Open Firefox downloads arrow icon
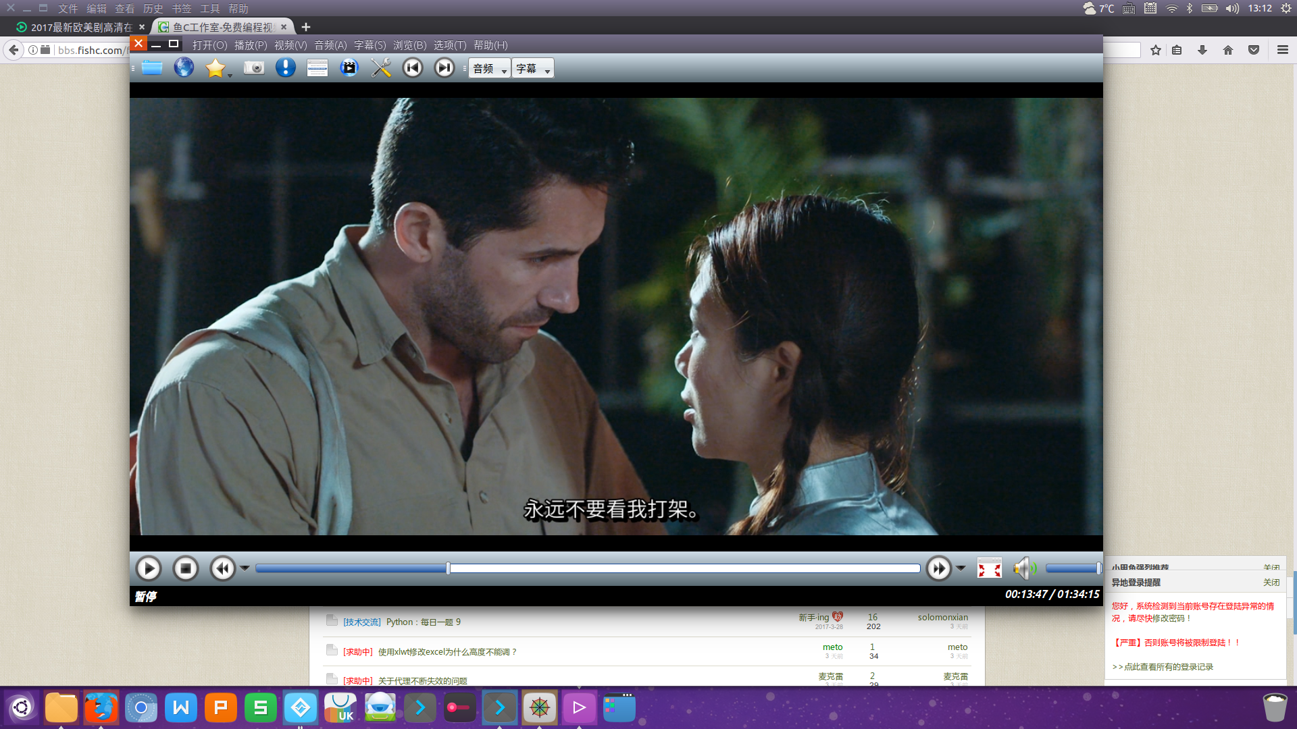This screenshot has width=1297, height=729. (1202, 50)
